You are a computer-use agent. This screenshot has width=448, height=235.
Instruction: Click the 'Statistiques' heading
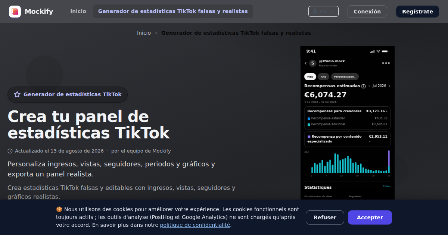tap(318, 187)
